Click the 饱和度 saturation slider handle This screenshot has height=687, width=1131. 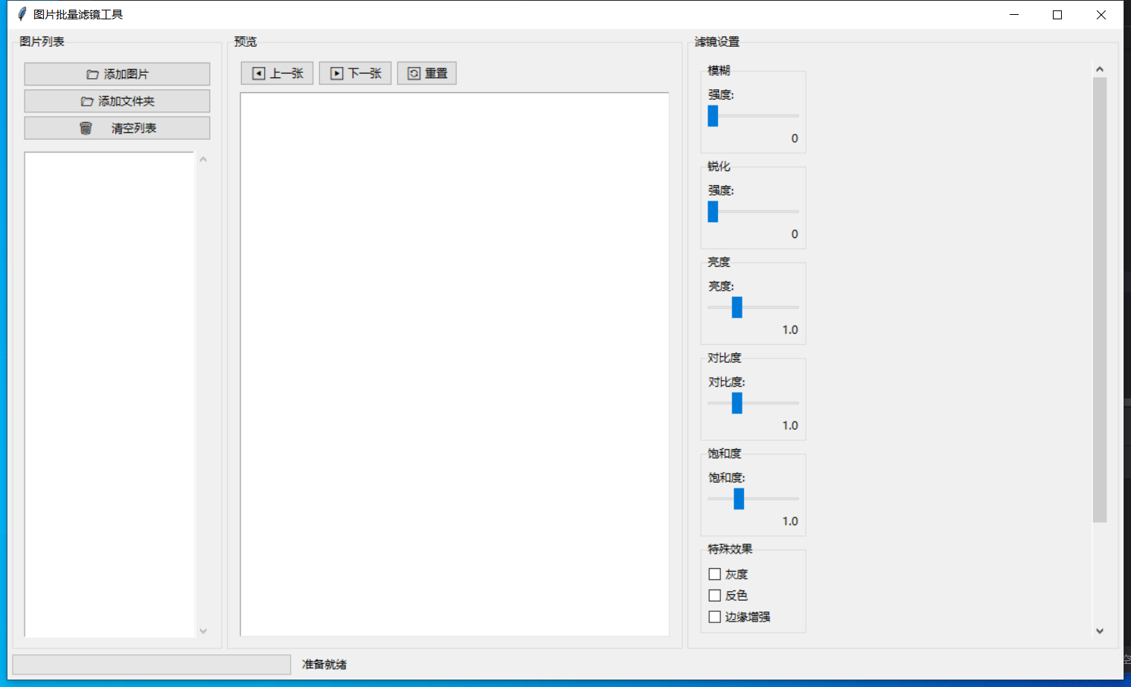739,499
